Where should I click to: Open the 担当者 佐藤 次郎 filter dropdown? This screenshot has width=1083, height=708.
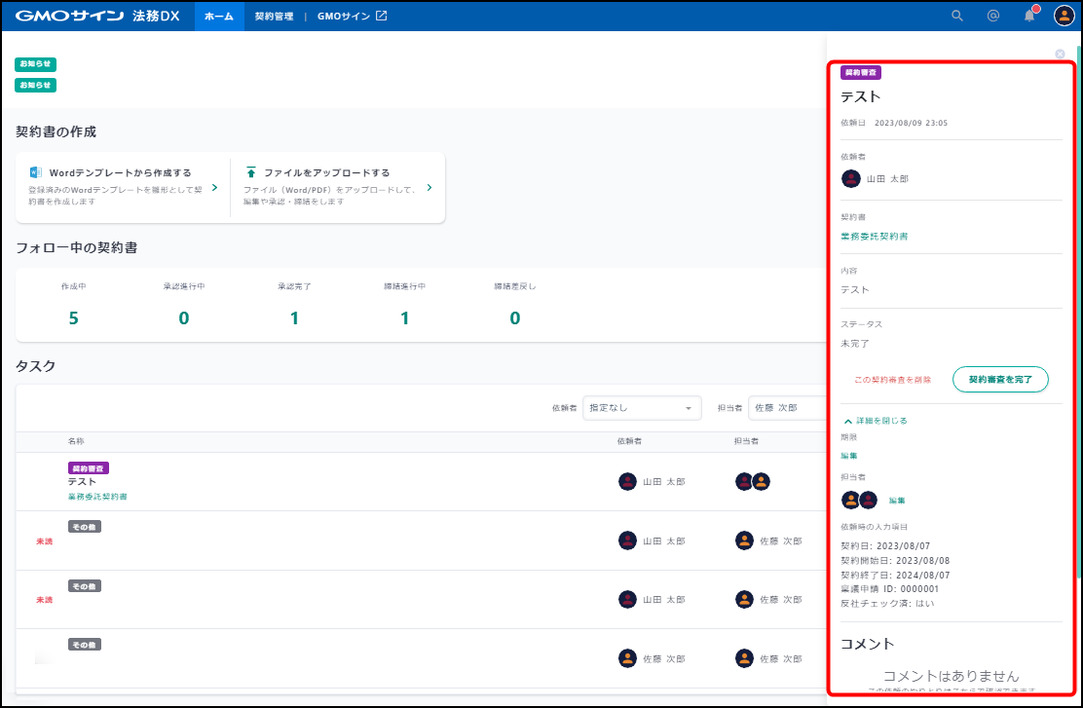(787, 408)
